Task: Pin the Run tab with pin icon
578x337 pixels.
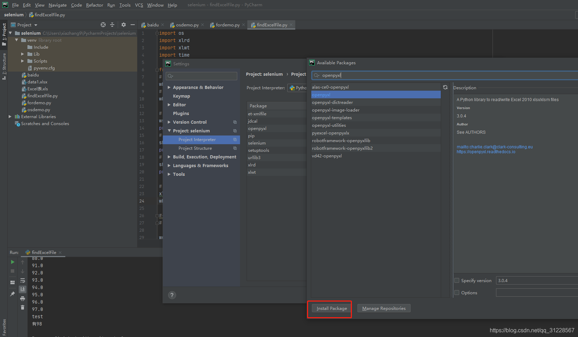Action: pyautogui.click(x=13, y=294)
